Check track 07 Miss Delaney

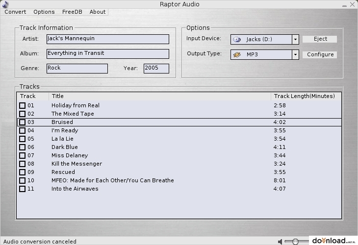(x=23, y=156)
